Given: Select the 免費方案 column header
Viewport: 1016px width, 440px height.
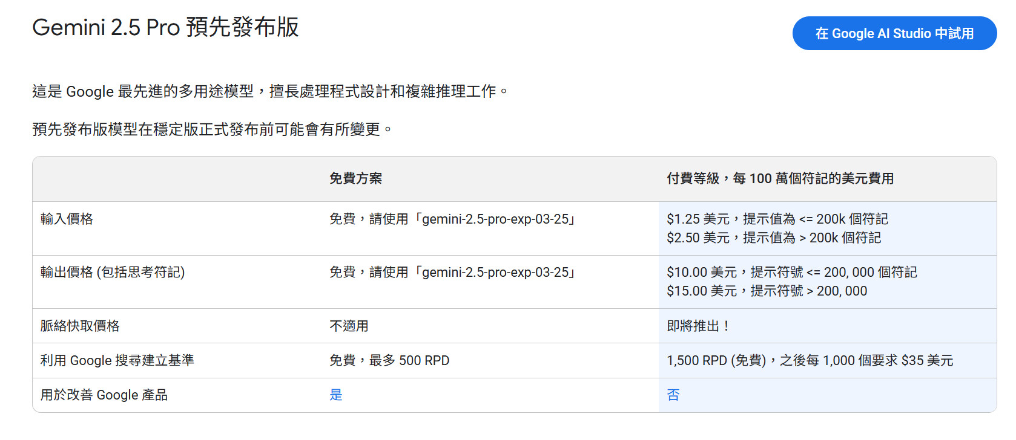Looking at the screenshot, I should tap(355, 178).
